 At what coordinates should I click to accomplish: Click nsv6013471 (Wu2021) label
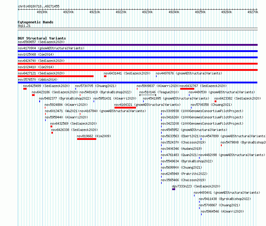(x=62, y=111)
